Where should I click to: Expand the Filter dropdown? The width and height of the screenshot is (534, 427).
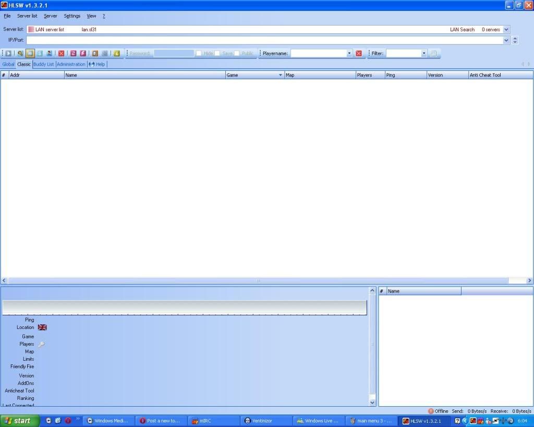[x=423, y=53]
